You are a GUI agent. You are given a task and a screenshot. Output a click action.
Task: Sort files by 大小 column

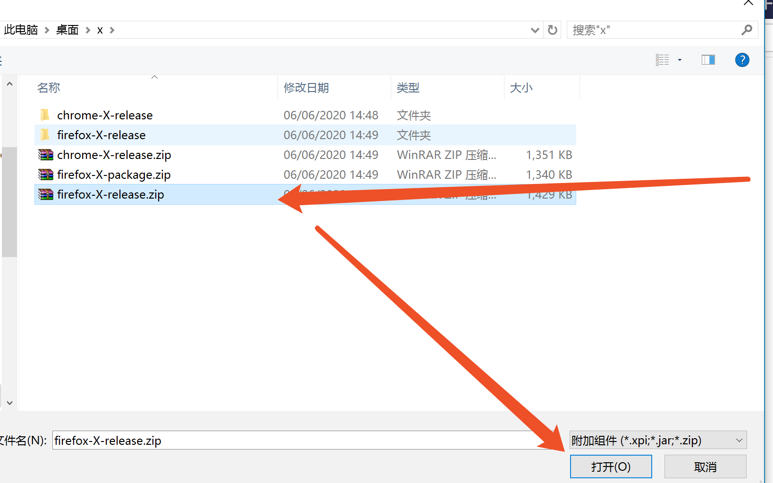pos(521,88)
